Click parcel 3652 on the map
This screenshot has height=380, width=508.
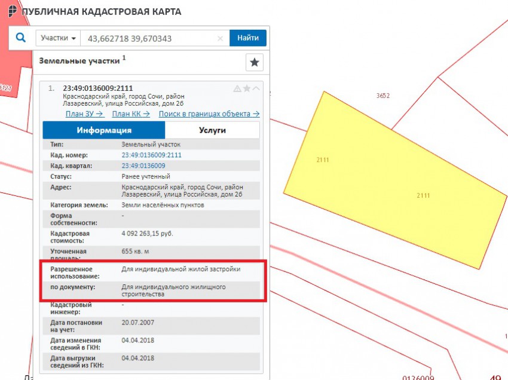(383, 96)
